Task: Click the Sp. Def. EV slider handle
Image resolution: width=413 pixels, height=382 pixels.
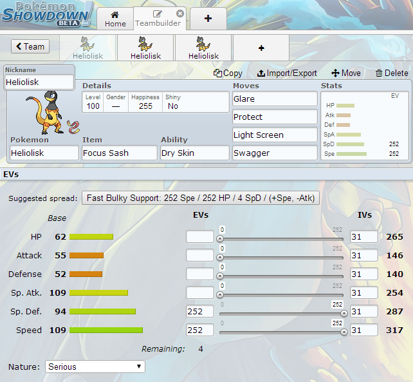Action: pos(344,314)
